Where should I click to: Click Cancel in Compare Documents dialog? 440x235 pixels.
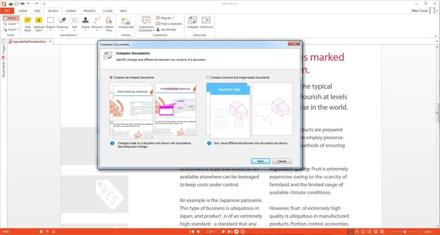[282, 161]
